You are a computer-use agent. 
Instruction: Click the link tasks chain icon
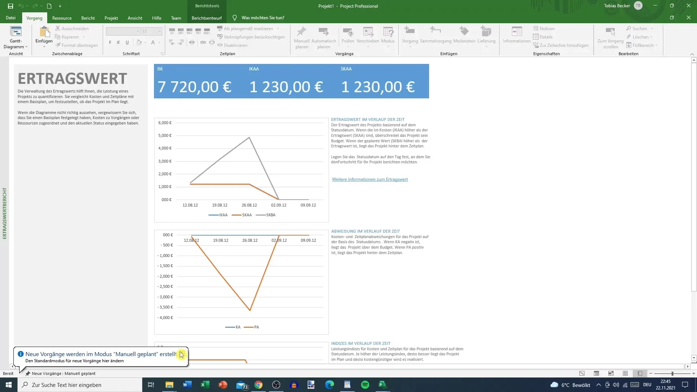pos(203,42)
